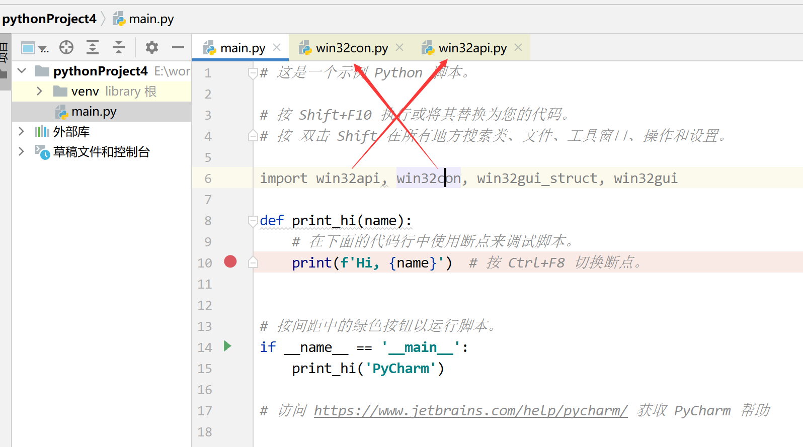Select 草稿文件和控制台 tree item
The image size is (803, 447).
[x=102, y=152]
